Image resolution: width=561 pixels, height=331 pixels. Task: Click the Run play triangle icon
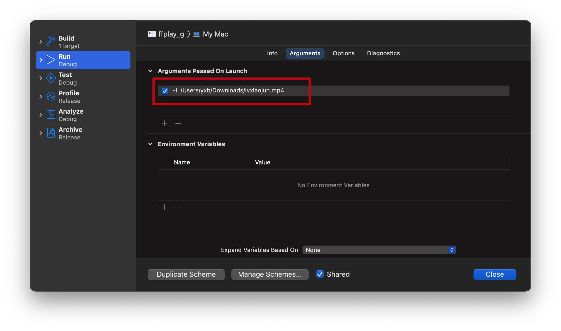pos(51,60)
